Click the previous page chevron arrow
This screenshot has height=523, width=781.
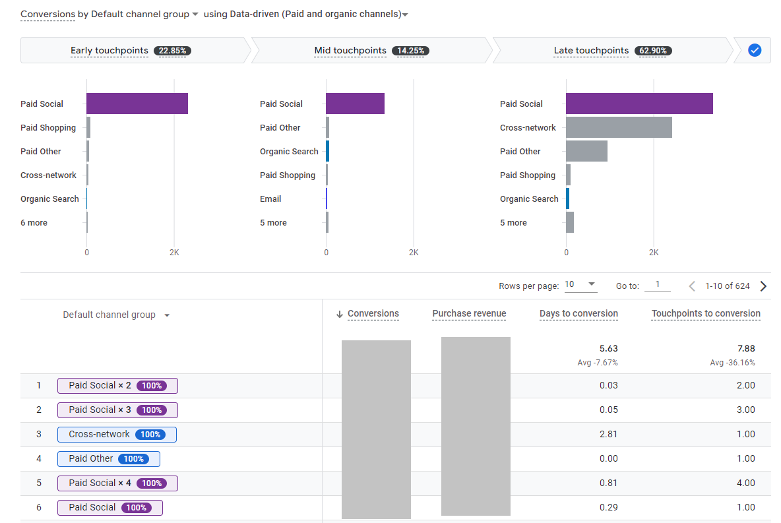(691, 286)
